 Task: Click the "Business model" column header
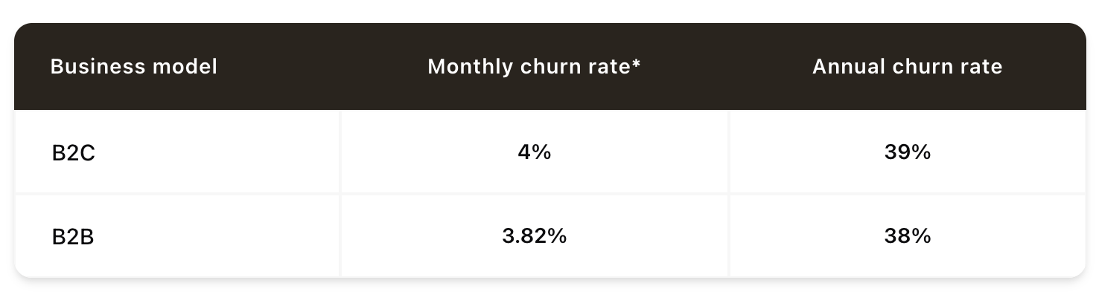tap(134, 67)
